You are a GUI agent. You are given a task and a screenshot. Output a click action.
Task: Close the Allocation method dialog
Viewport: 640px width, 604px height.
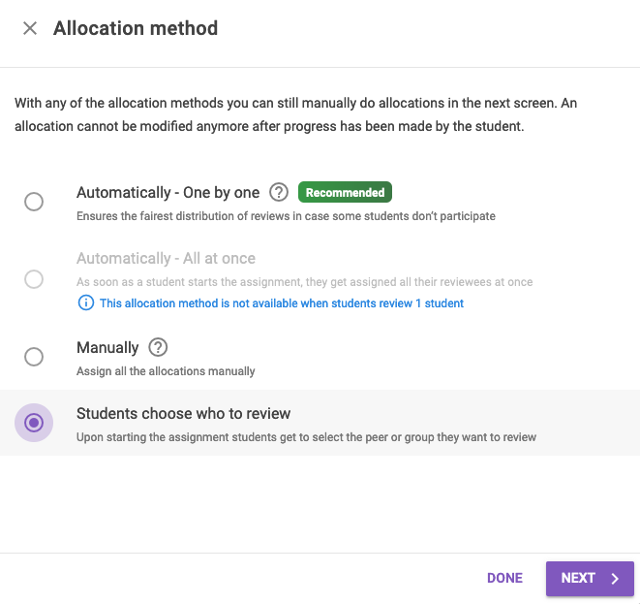pyautogui.click(x=30, y=28)
